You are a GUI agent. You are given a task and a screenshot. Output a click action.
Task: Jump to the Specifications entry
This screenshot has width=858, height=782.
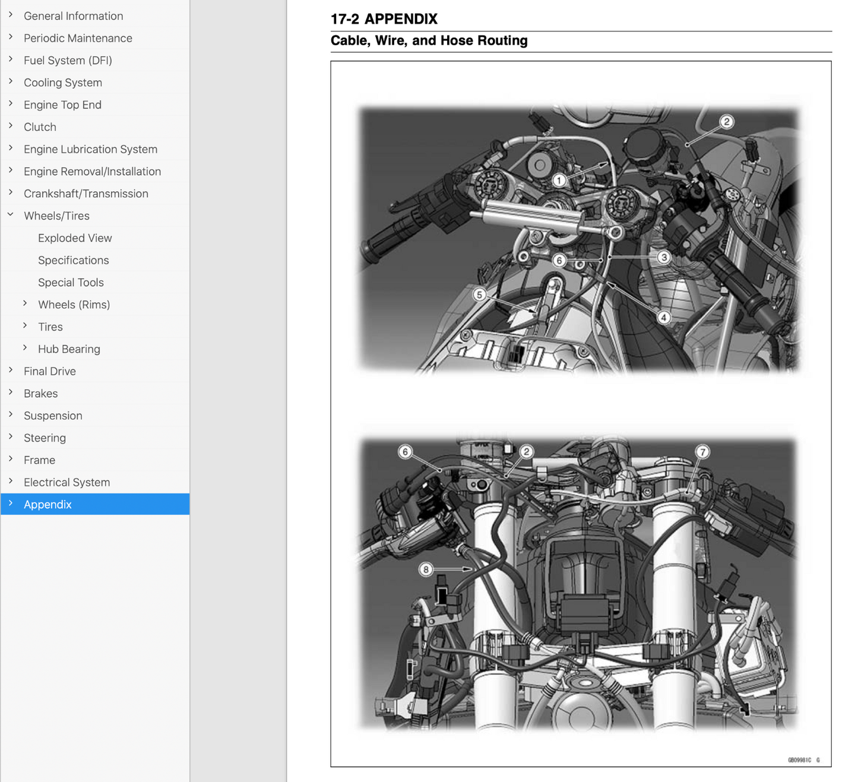pyautogui.click(x=74, y=260)
